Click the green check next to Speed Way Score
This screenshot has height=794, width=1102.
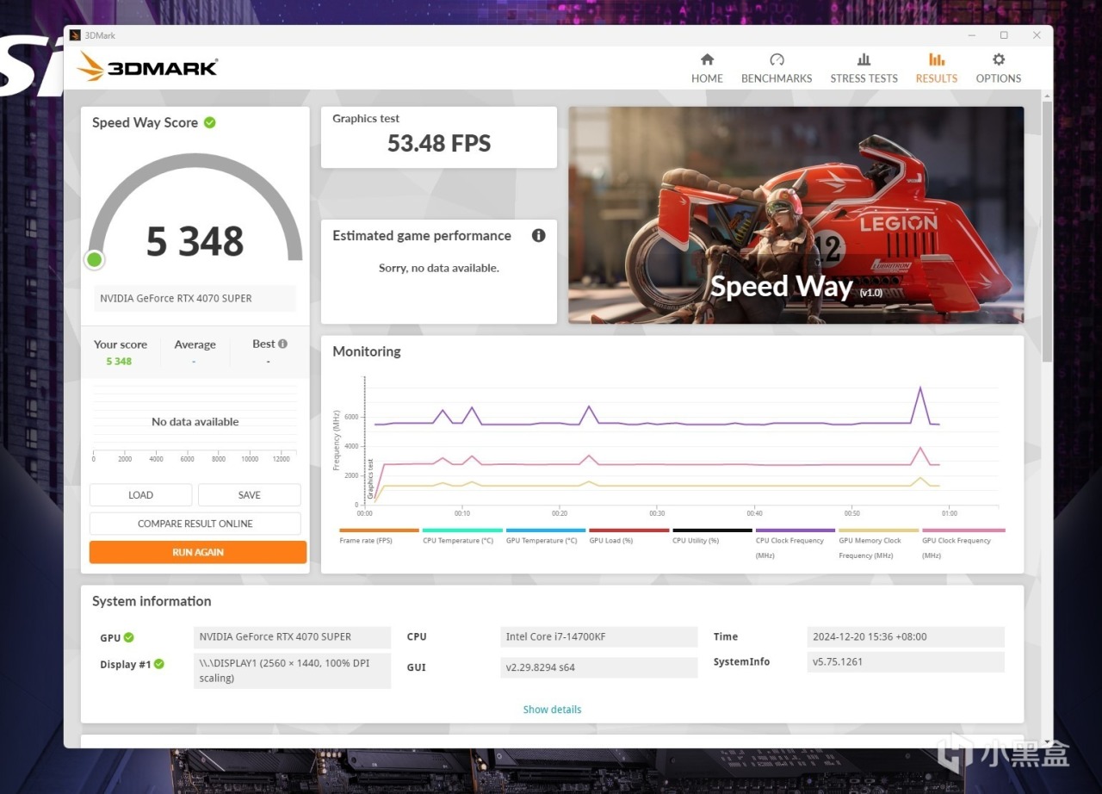click(x=210, y=122)
